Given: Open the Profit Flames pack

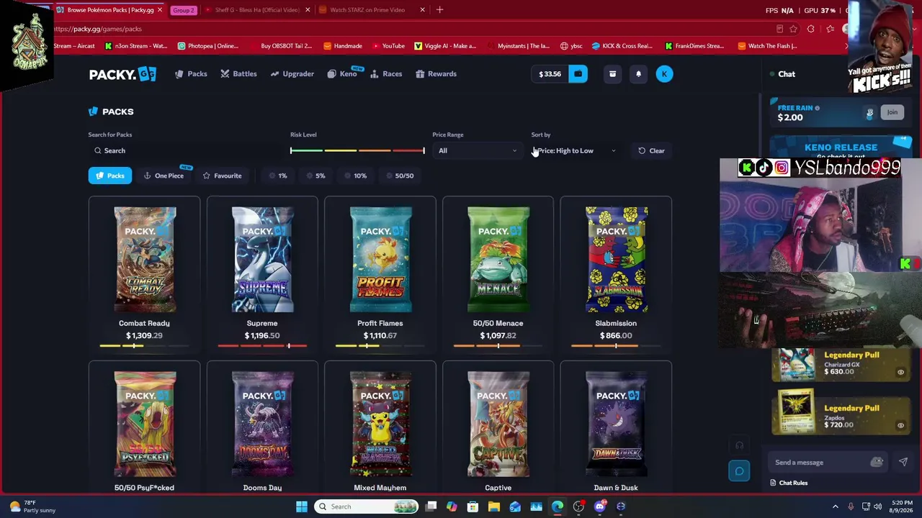Looking at the screenshot, I should pos(380,274).
